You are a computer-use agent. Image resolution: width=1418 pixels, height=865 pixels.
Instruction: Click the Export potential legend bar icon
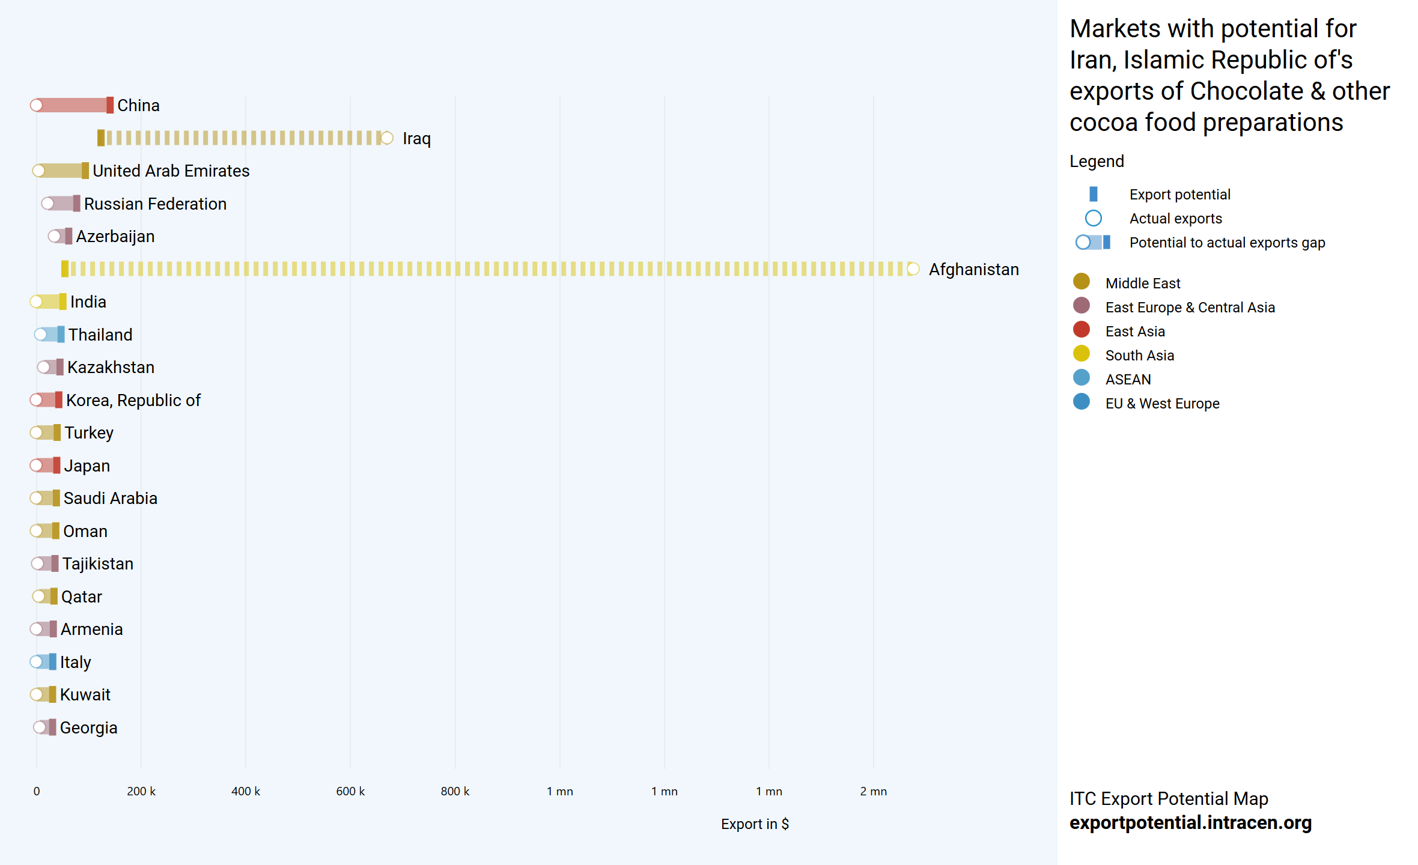[x=1093, y=194]
